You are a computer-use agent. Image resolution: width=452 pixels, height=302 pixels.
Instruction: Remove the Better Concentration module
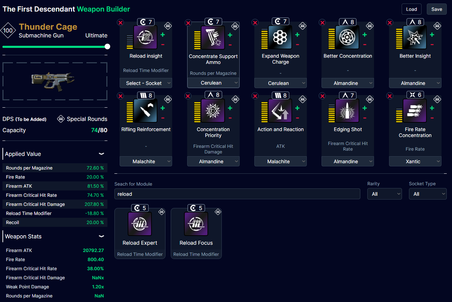pyautogui.click(x=323, y=23)
